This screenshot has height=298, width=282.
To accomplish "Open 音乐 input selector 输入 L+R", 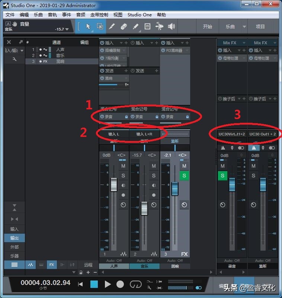I will pyautogui.click(x=144, y=134).
